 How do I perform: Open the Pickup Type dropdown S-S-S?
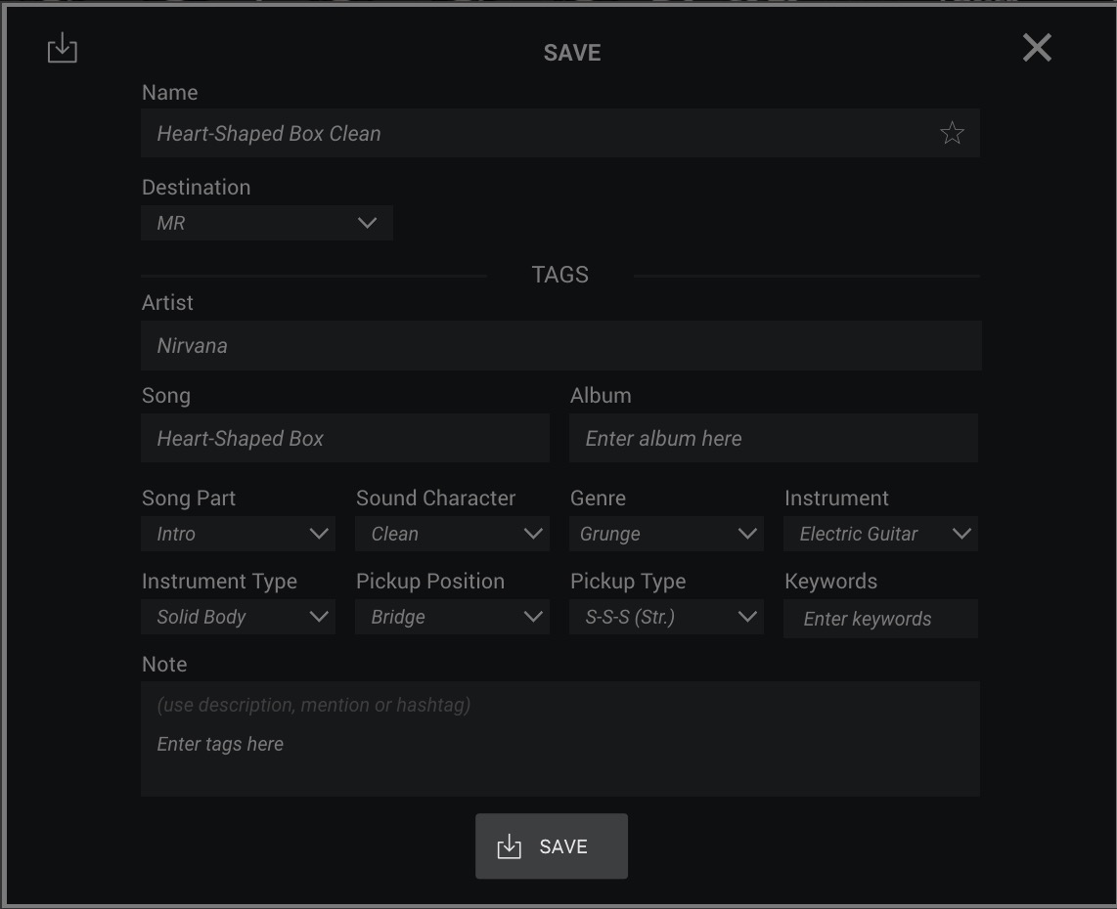point(666,617)
